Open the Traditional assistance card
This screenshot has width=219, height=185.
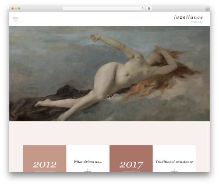(174, 158)
